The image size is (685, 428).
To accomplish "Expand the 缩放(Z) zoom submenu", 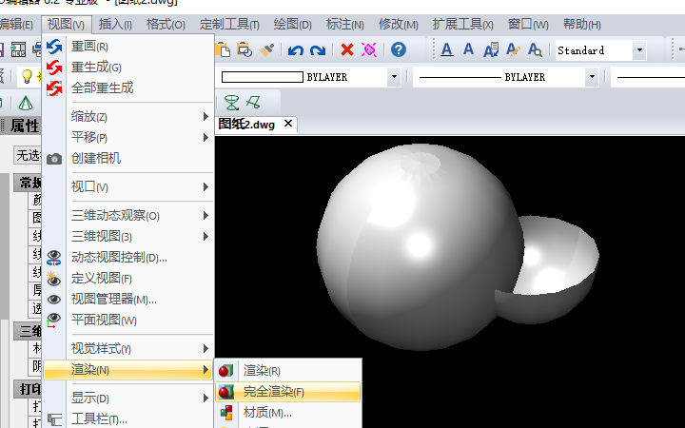I will coord(128,117).
